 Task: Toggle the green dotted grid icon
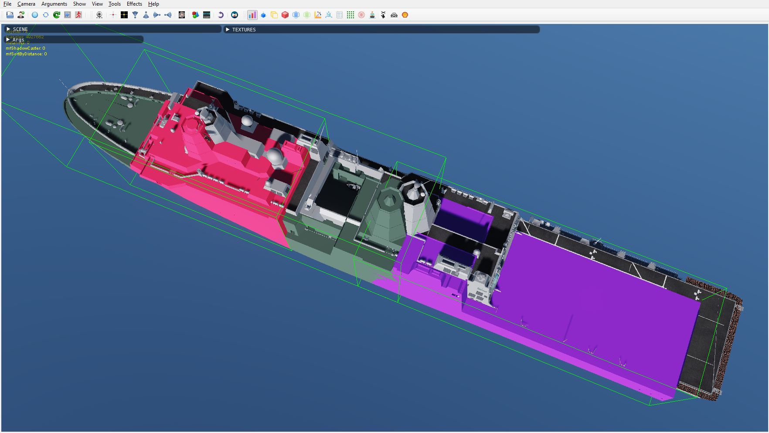pyautogui.click(x=350, y=15)
